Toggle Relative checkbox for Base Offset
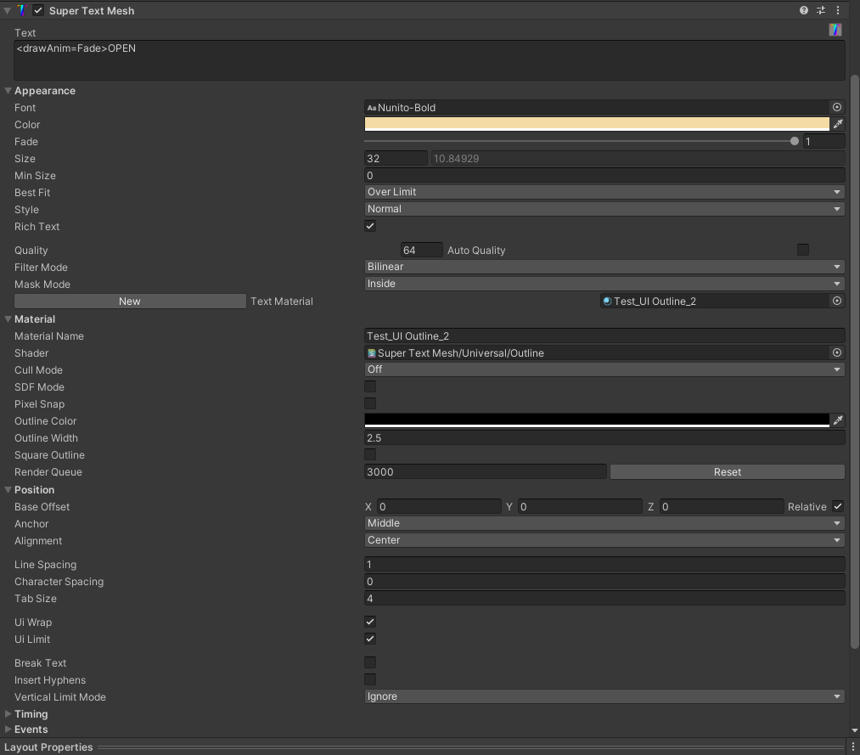 point(838,506)
